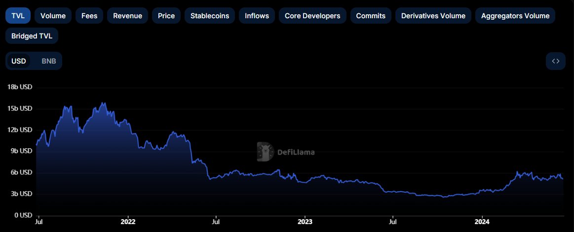
Task: Click the 12b USD axis label
Action: coord(20,130)
